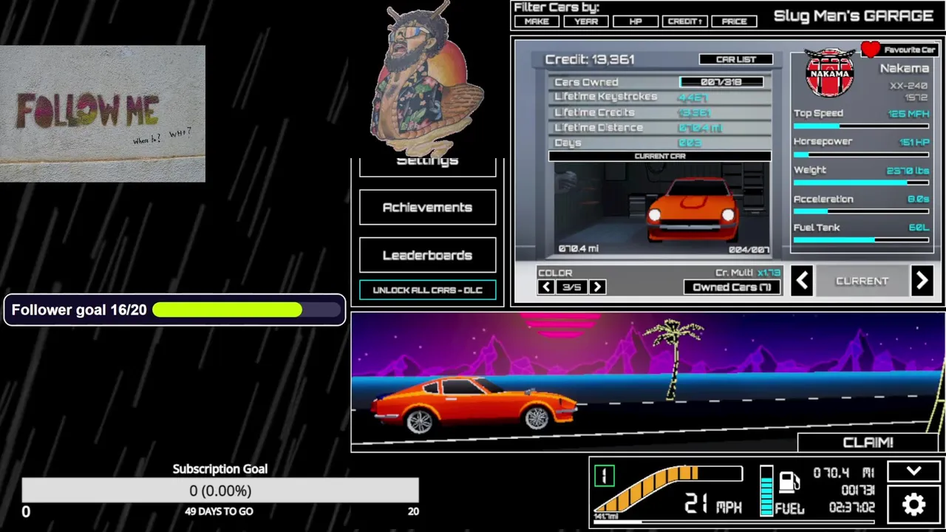Click the Weight stat bar
The width and height of the screenshot is (946, 532).
coord(861,183)
